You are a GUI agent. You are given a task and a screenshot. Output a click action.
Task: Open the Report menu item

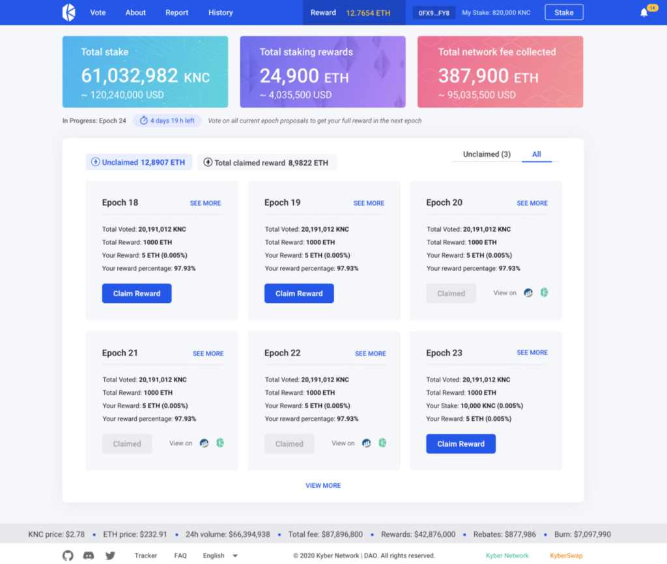tap(177, 13)
